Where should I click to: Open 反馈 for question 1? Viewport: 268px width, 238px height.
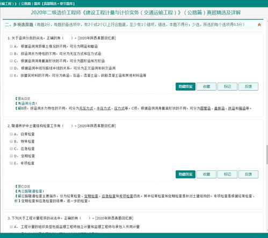248,86
